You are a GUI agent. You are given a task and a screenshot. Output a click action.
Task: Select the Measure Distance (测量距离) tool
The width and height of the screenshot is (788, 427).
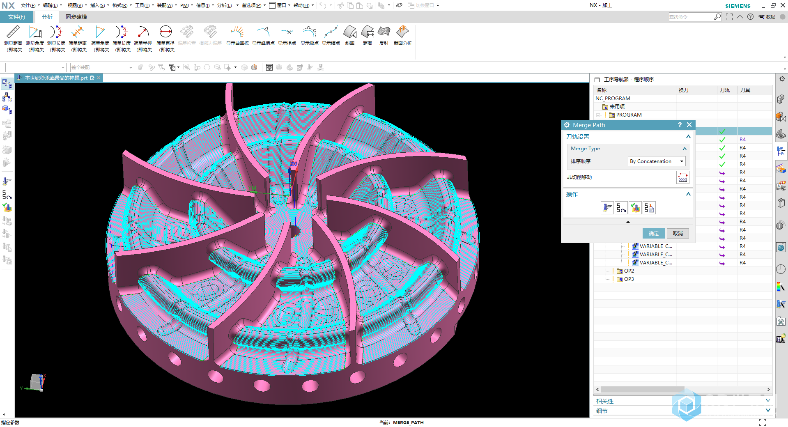pos(13,39)
